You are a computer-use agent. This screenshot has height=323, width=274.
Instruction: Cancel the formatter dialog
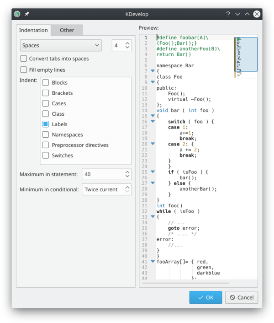(x=242, y=297)
